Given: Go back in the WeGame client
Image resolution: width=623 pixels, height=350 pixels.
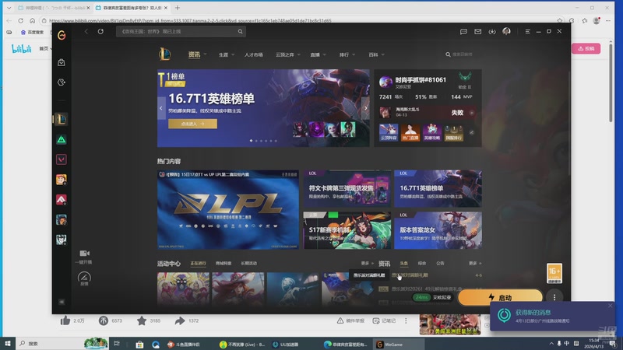Looking at the screenshot, I should pyautogui.click(x=86, y=31).
